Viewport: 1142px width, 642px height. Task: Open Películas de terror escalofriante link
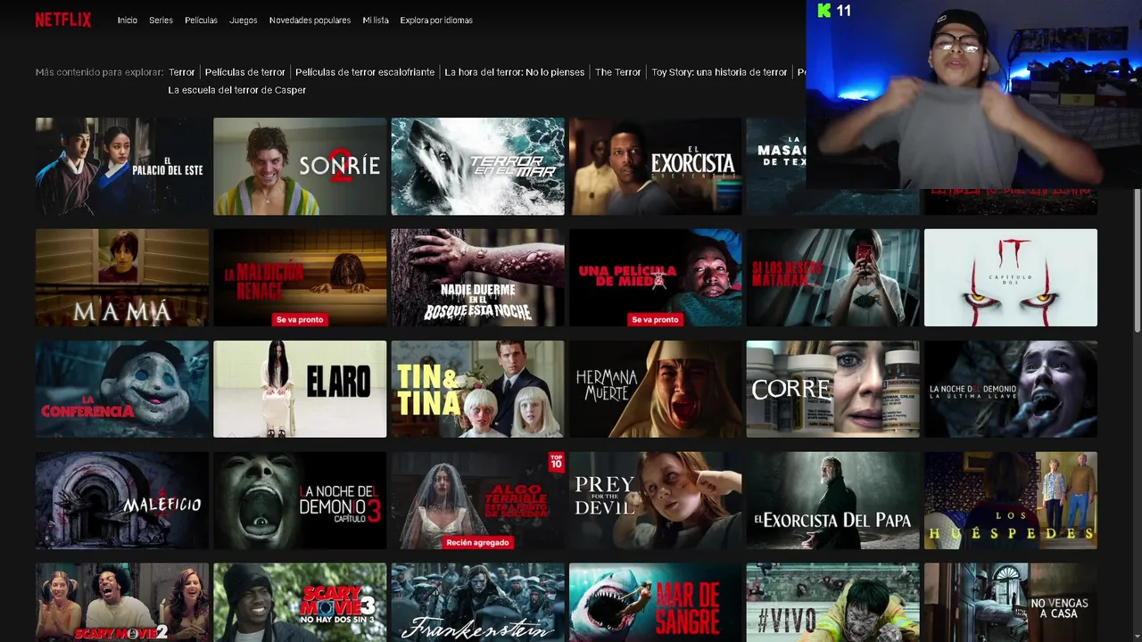pos(365,72)
